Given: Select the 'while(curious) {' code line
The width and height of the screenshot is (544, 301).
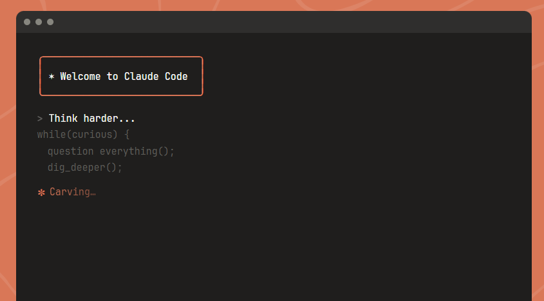Looking at the screenshot, I should (x=84, y=135).
